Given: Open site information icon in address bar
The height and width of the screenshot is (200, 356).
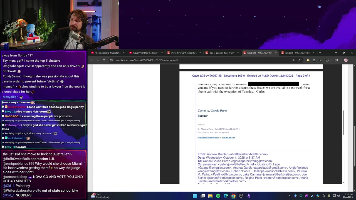Looking at the screenshot, I should (x=111, y=60).
